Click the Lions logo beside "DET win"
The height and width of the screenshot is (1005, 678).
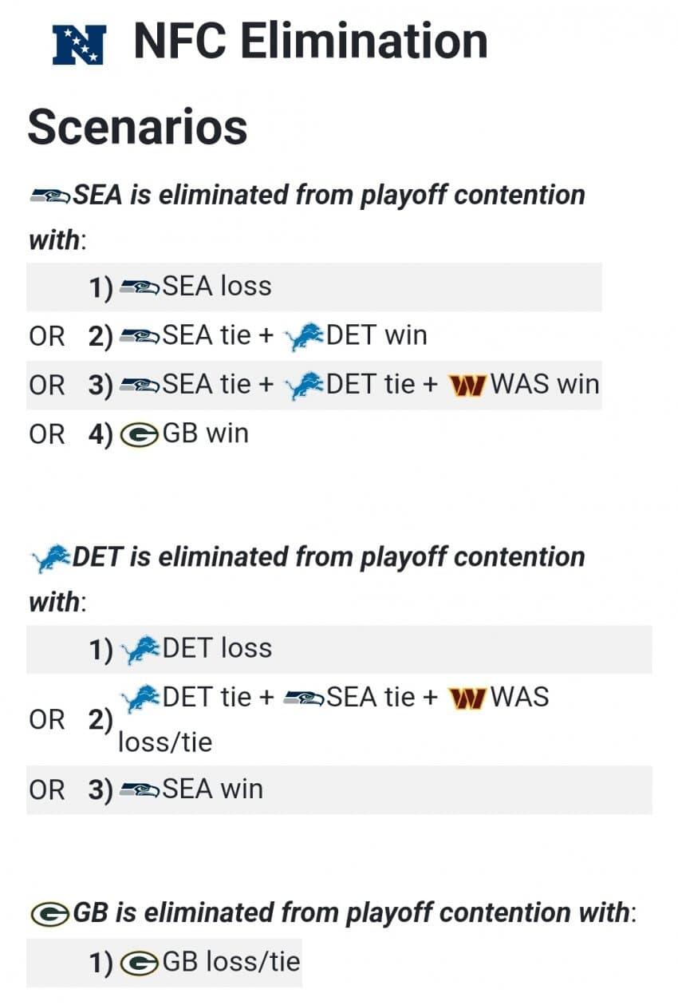pyautogui.click(x=304, y=336)
